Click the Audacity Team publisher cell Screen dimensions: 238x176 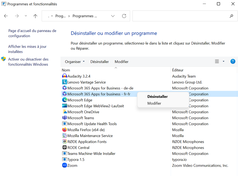[184, 76]
